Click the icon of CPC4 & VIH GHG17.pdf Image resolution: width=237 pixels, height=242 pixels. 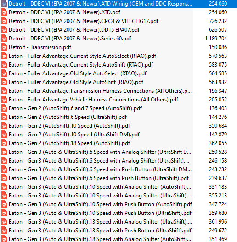tap(4, 21)
